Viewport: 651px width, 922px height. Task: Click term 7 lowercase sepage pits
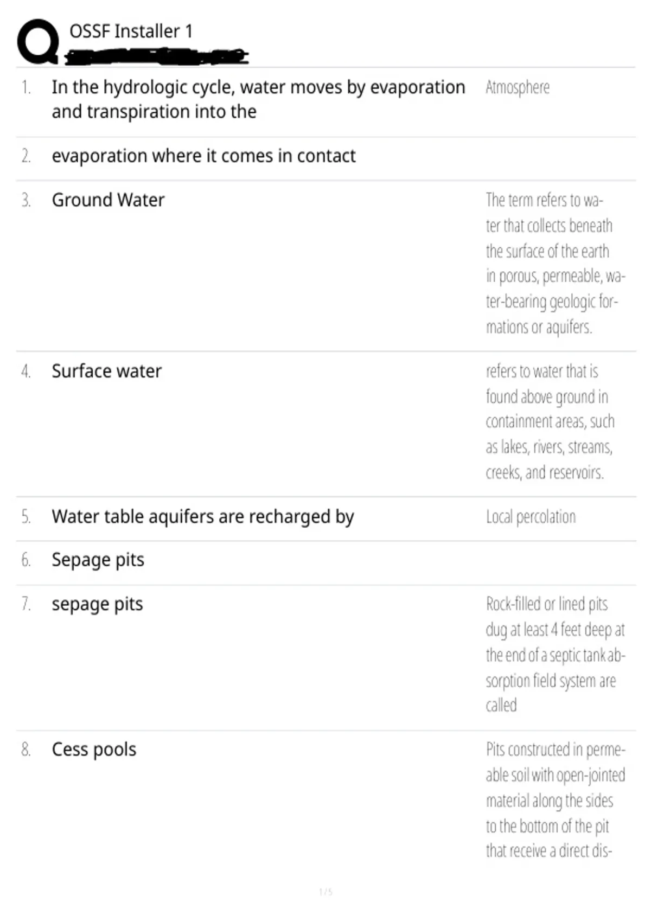[x=97, y=605]
